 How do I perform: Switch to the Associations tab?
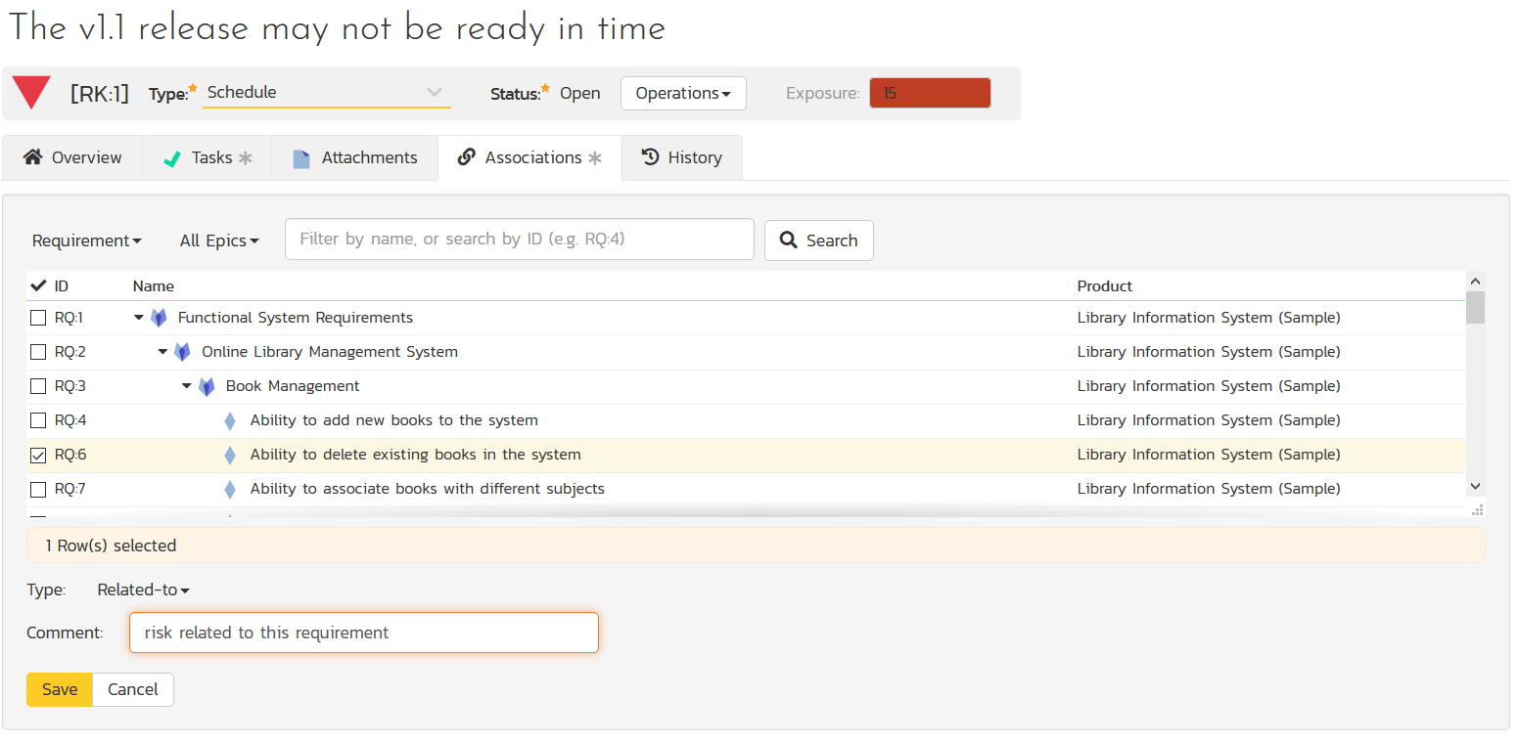pos(529,157)
